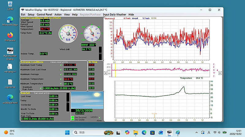This screenshot has height=137, width=245.
Task: Open Task View on taskbar
Action: coord(119,132)
